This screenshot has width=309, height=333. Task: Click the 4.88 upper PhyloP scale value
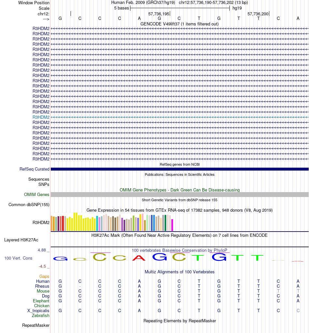pyautogui.click(x=42, y=250)
